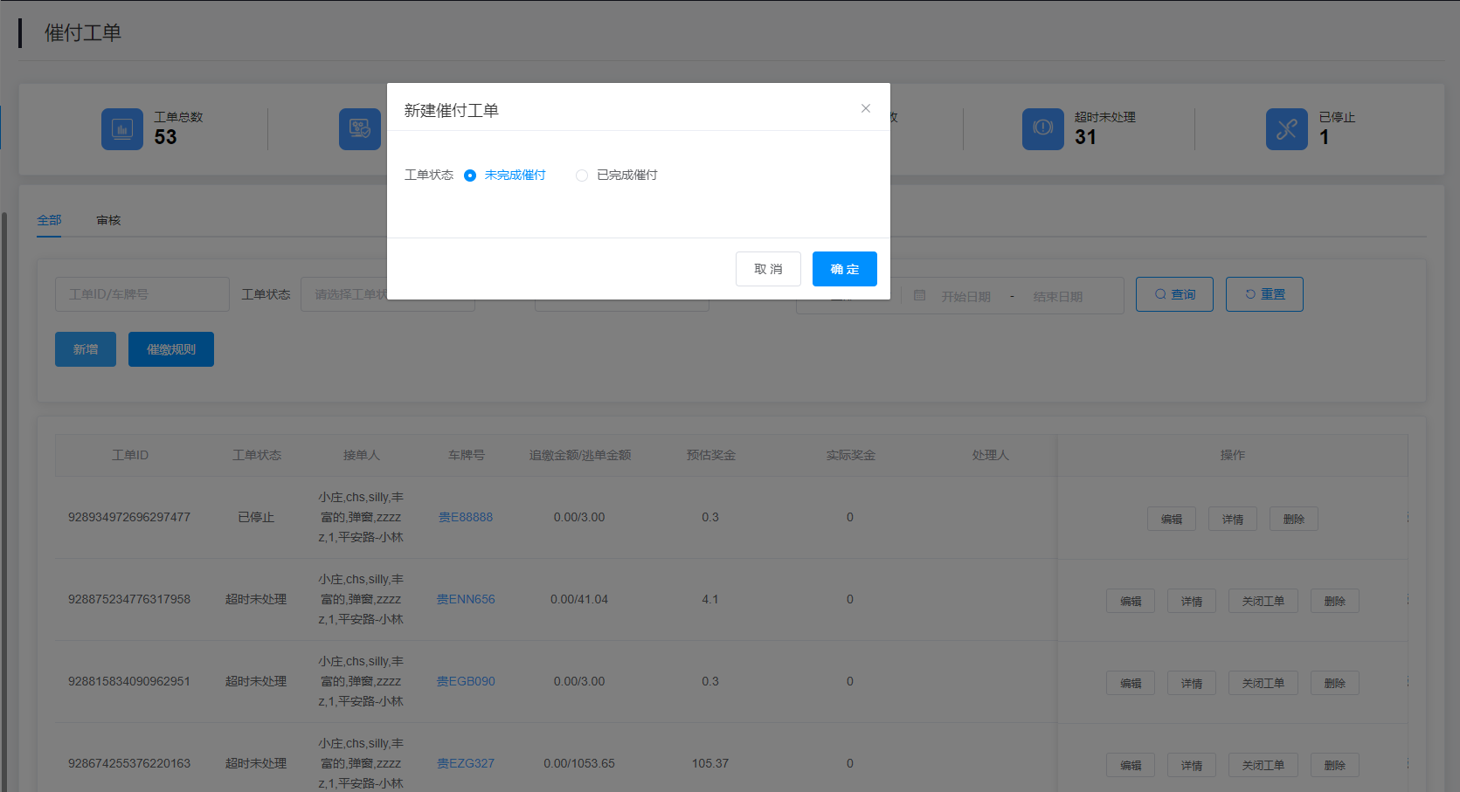Click 确定 to confirm the dialog
This screenshot has width=1460, height=792.
(844, 269)
